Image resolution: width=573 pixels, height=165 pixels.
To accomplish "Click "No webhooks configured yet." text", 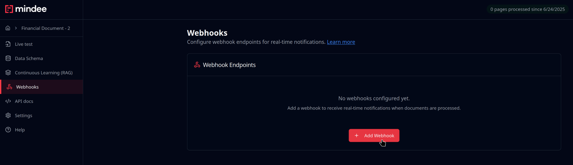I will (x=374, y=99).
